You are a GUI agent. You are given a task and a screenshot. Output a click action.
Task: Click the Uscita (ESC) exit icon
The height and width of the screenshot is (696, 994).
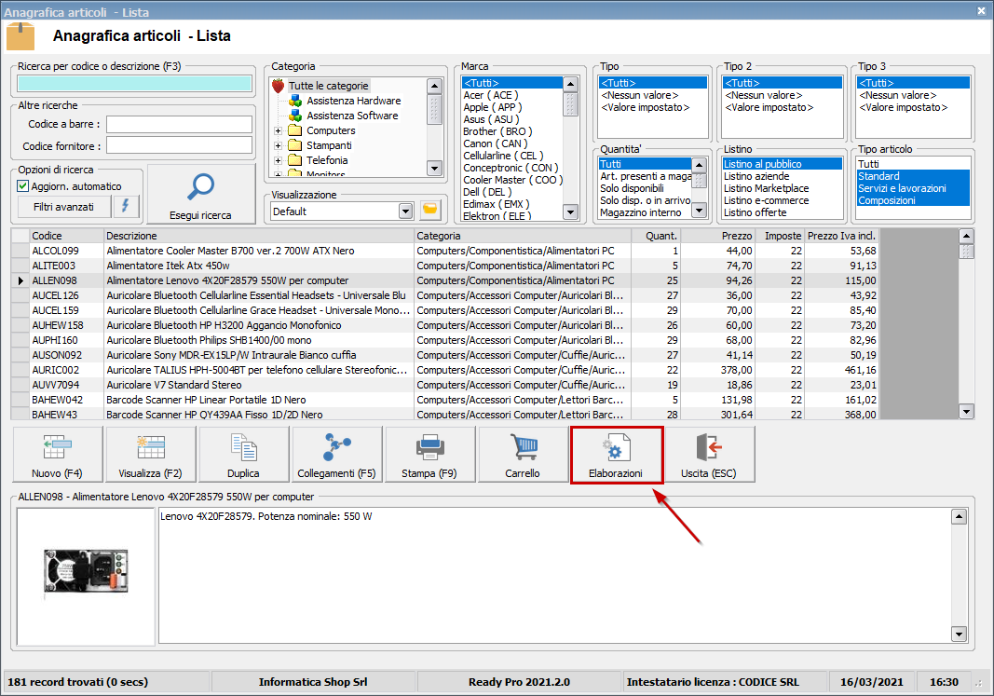click(709, 447)
